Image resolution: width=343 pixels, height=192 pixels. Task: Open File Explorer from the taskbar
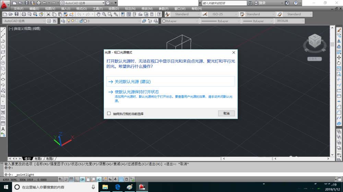click(105, 187)
